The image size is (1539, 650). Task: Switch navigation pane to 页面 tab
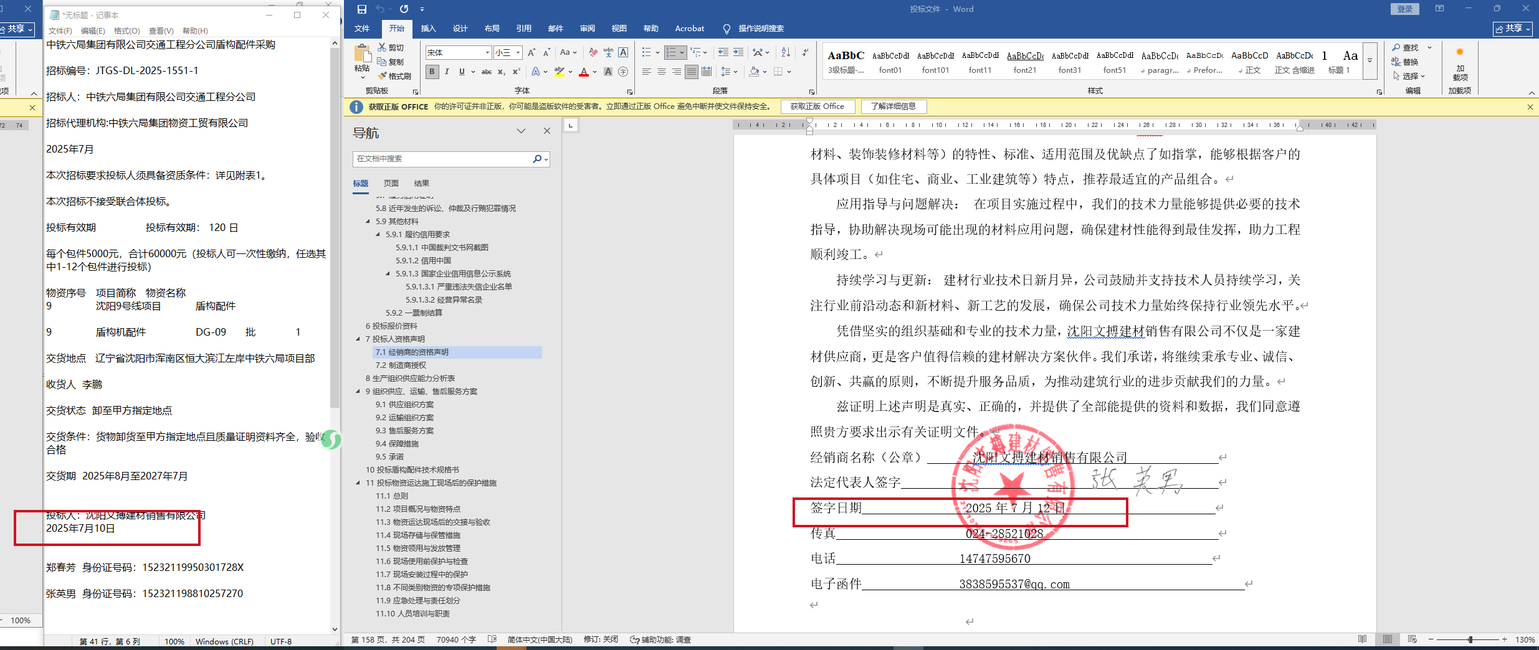(x=391, y=184)
